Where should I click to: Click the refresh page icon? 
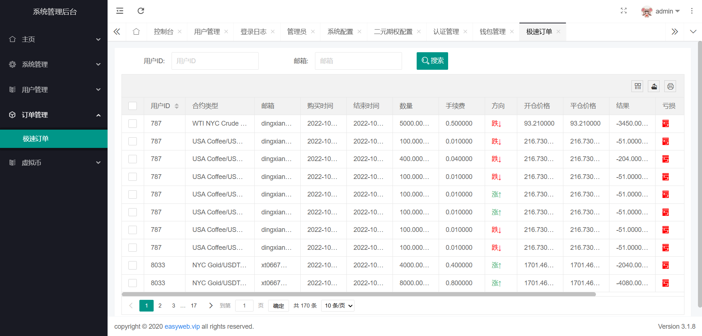pos(141,11)
